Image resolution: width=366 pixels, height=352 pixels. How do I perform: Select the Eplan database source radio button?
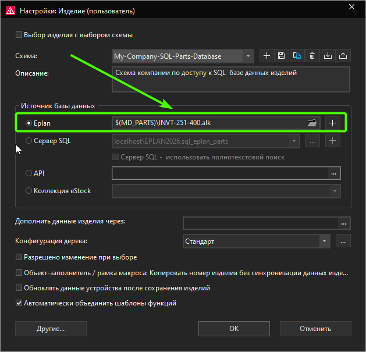click(29, 123)
